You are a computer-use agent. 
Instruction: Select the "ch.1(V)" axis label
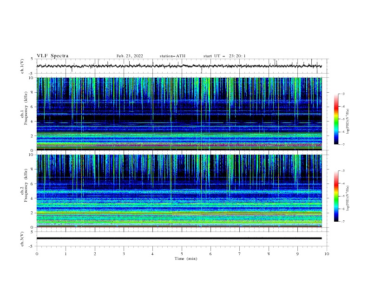22,66
